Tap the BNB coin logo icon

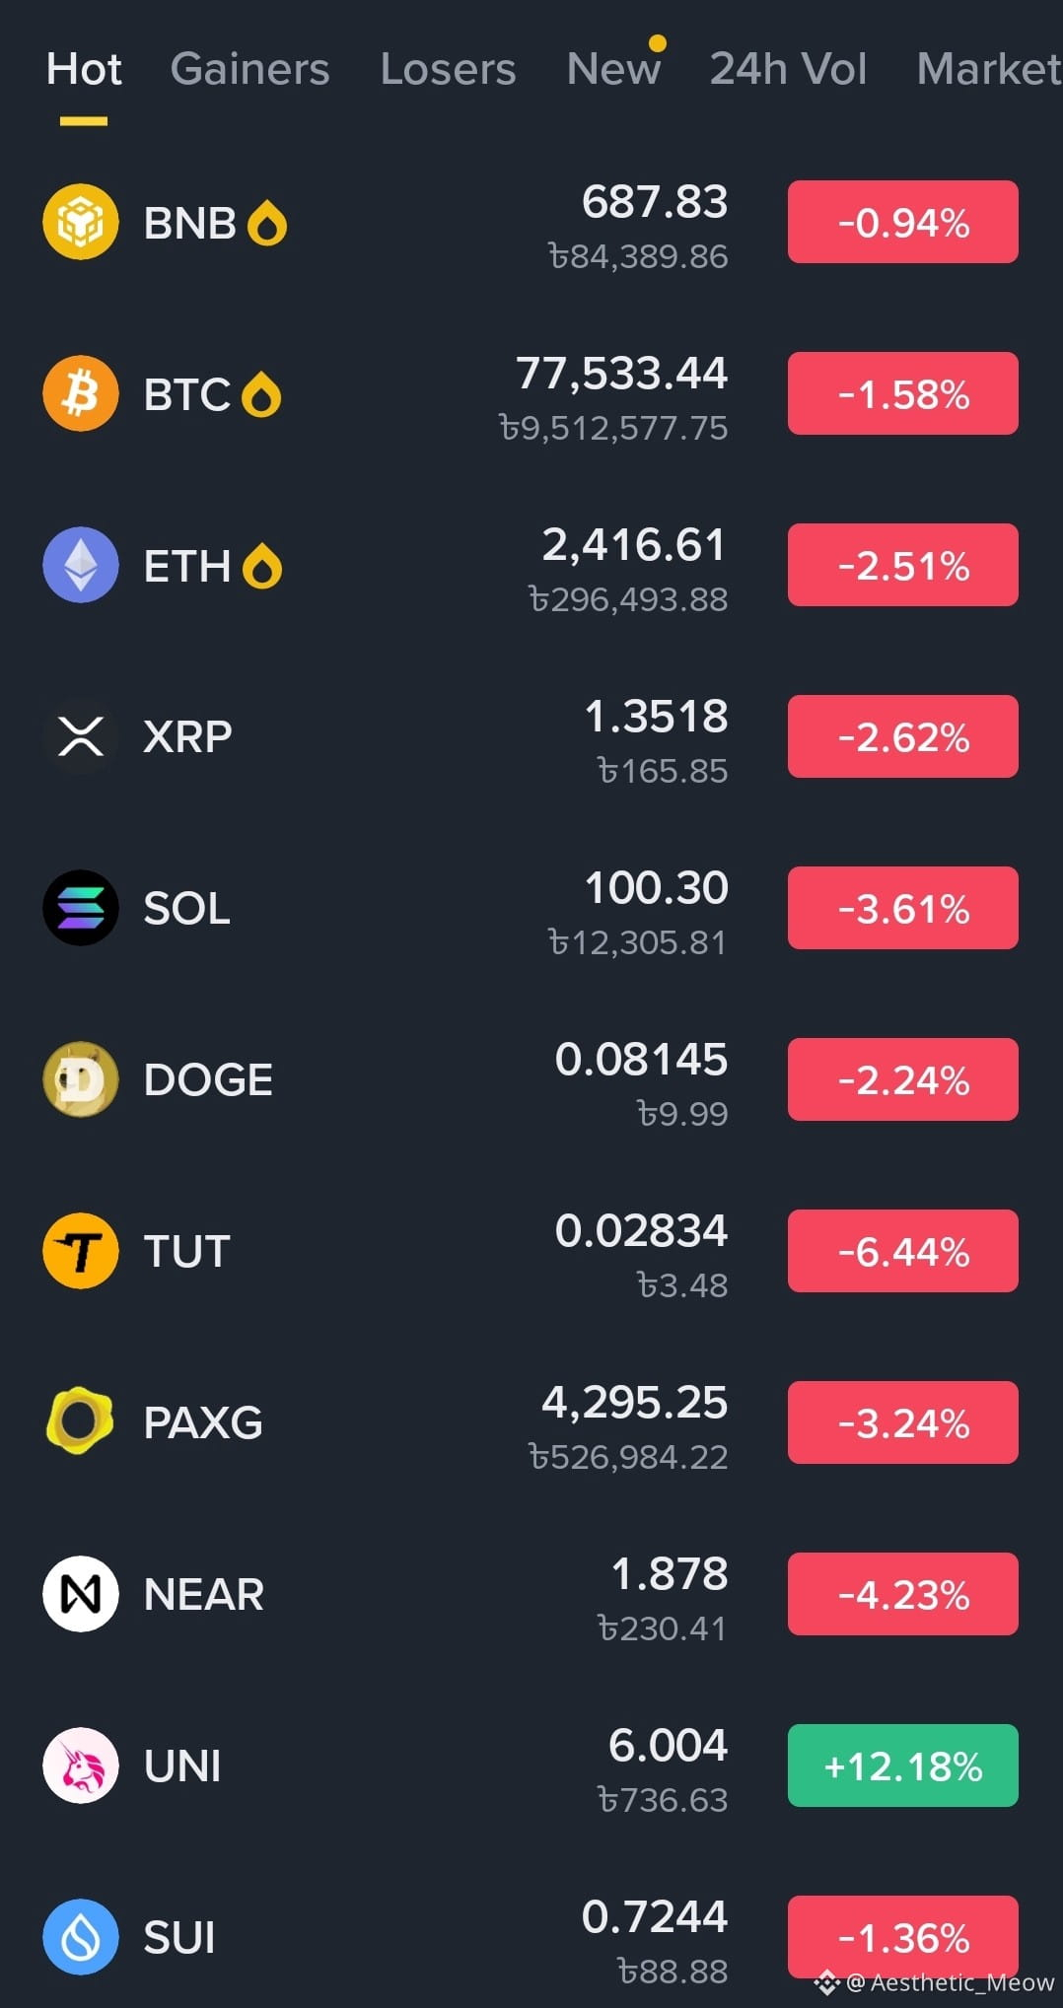pyautogui.click(x=81, y=222)
